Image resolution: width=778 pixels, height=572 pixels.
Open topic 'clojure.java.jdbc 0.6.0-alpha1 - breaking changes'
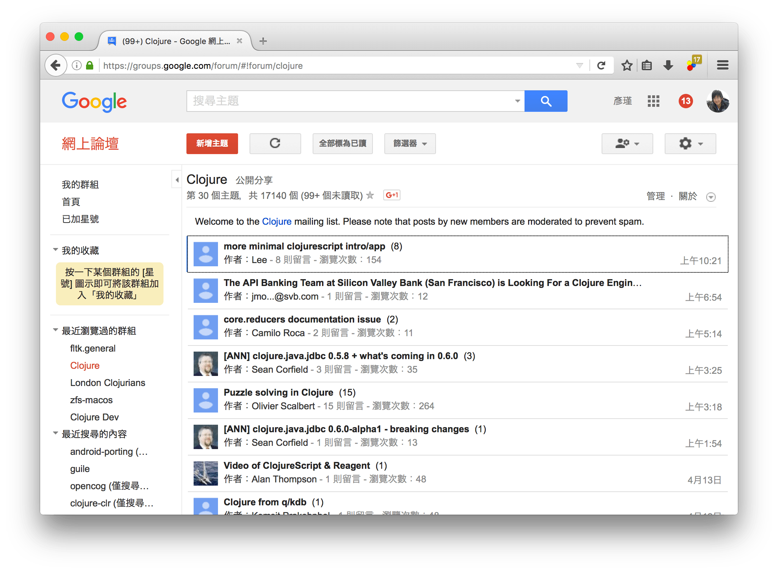tap(346, 429)
